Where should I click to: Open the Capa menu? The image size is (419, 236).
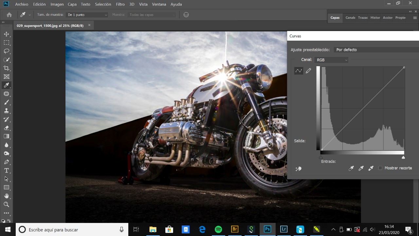click(x=72, y=4)
